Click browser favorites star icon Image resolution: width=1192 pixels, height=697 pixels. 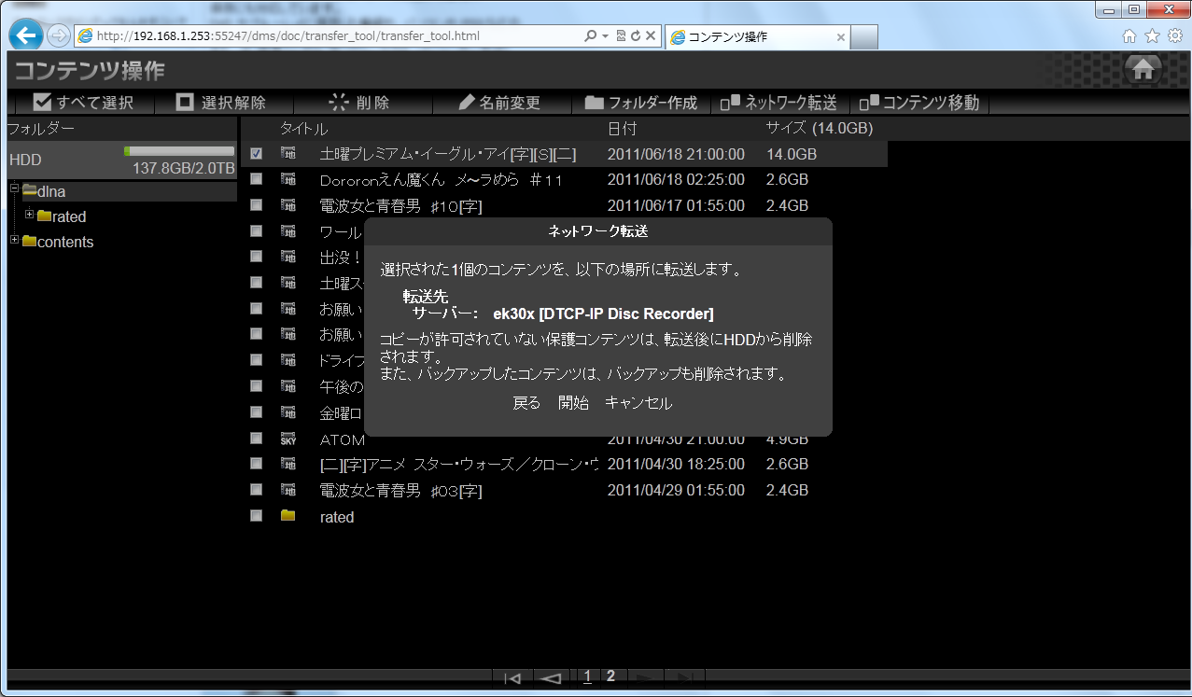1152,35
